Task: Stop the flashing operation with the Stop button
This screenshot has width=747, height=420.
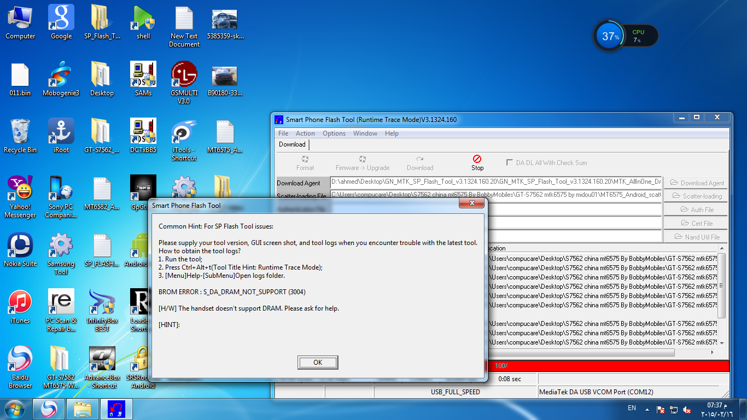Action: (x=477, y=163)
